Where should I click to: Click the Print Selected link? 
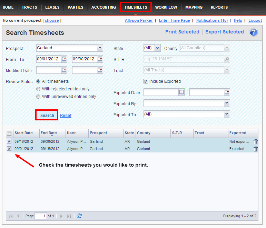point(182,32)
